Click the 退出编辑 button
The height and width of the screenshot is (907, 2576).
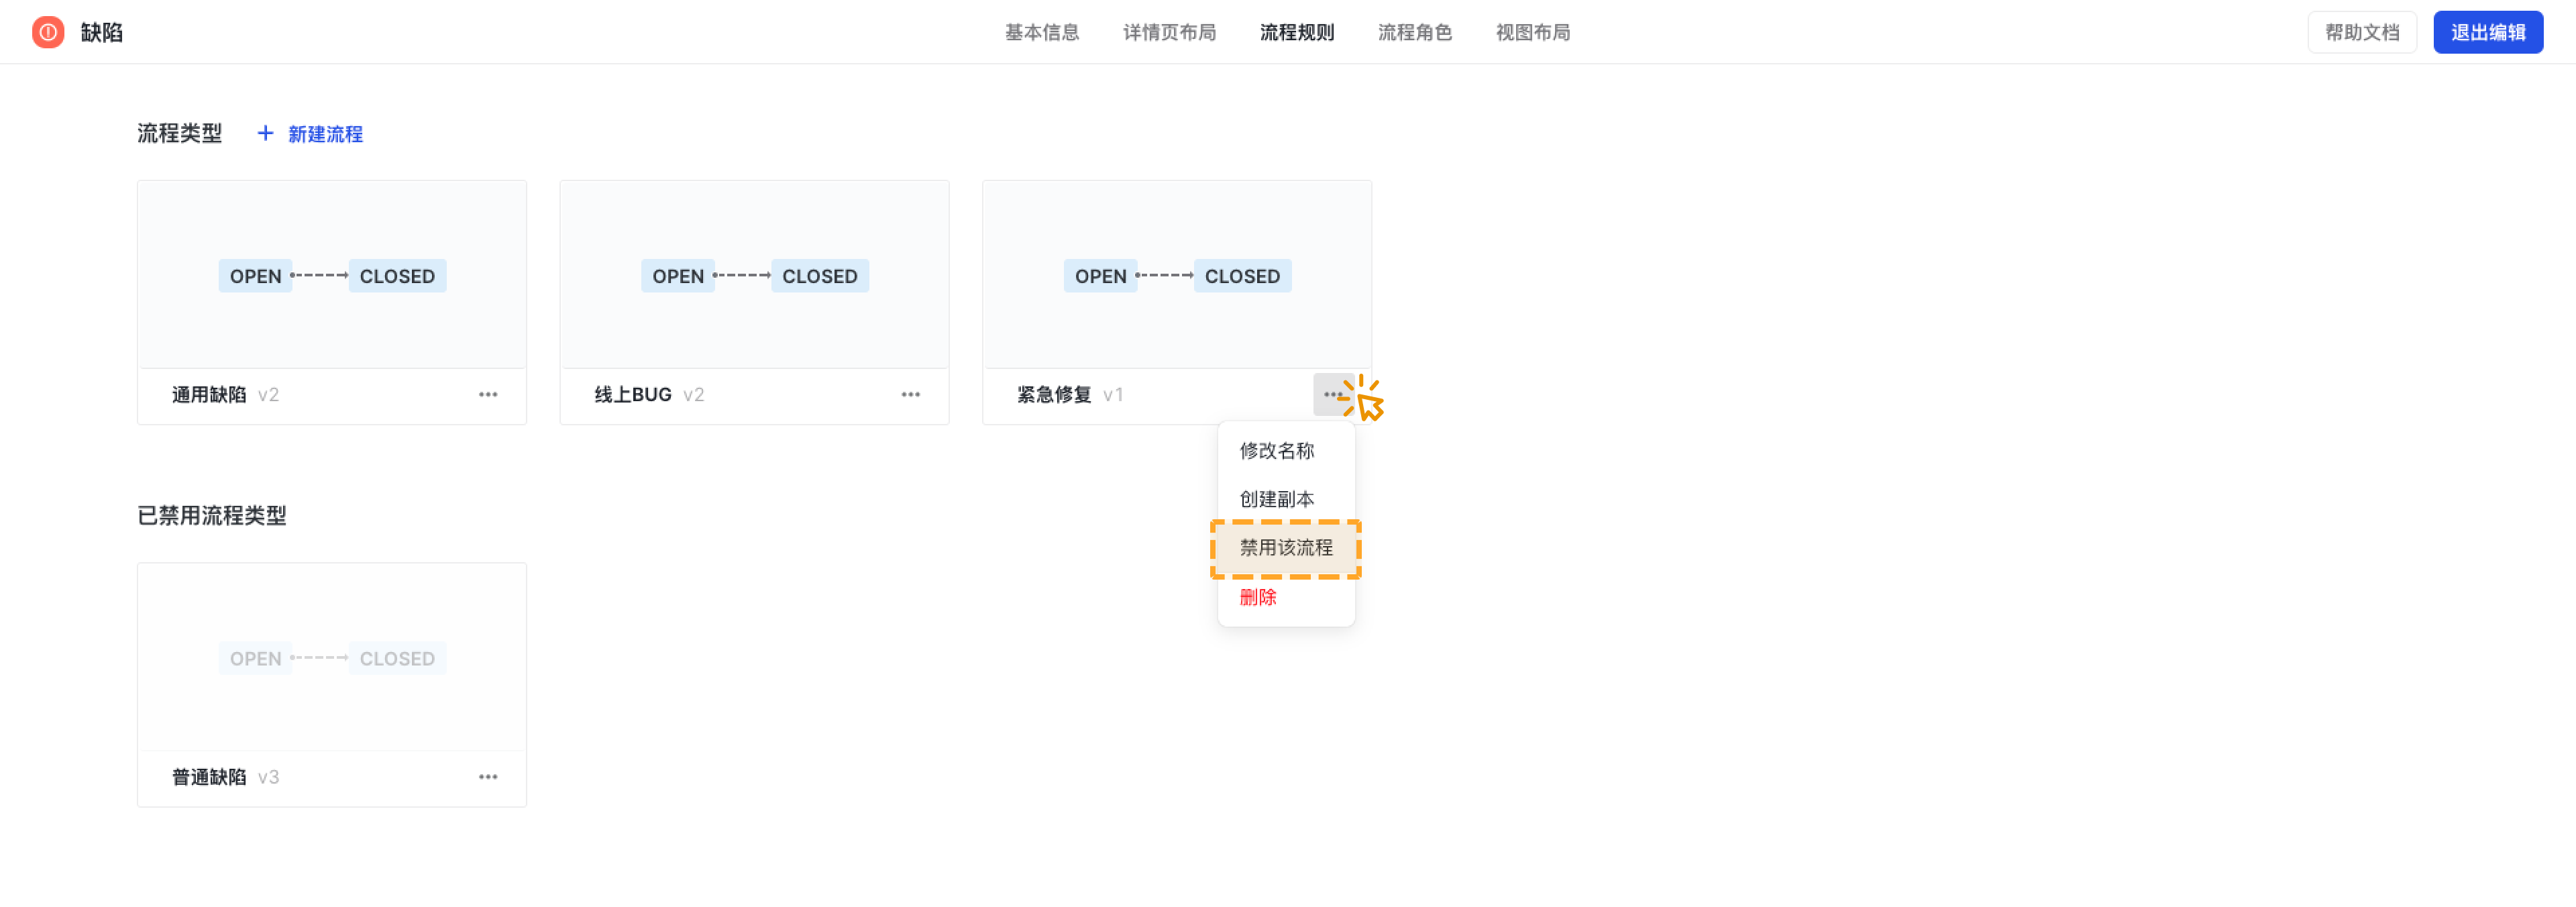point(2488,32)
